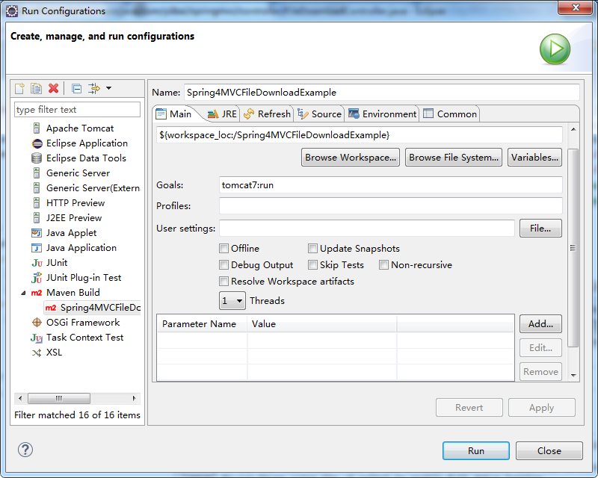Click the Run button

pos(476,451)
